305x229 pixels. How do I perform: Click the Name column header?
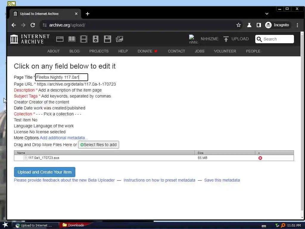pos(104,153)
